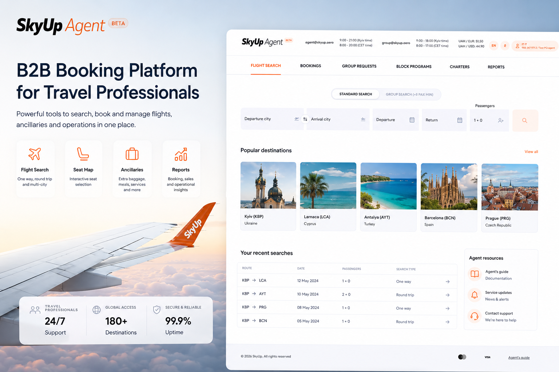Click Mastercard logo in footer
Viewport: 559px width, 372px height.
pyautogui.click(x=462, y=357)
